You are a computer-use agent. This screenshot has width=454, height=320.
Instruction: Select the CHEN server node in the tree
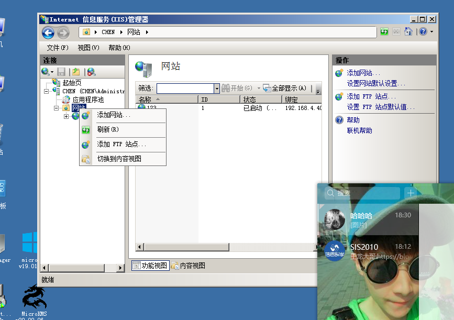[x=94, y=91]
